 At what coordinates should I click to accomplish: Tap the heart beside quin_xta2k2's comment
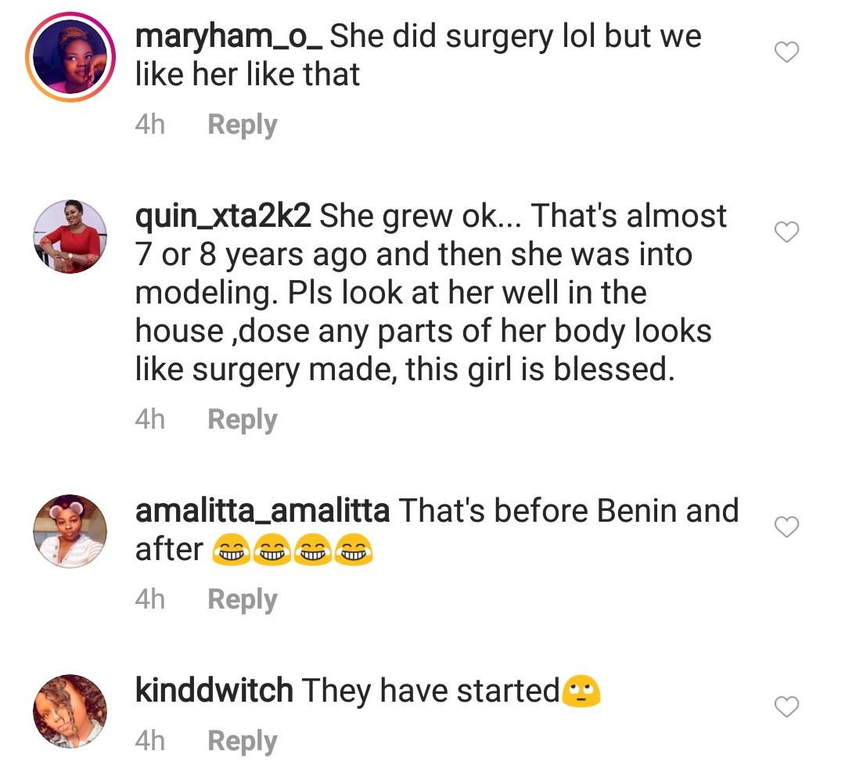(x=786, y=232)
